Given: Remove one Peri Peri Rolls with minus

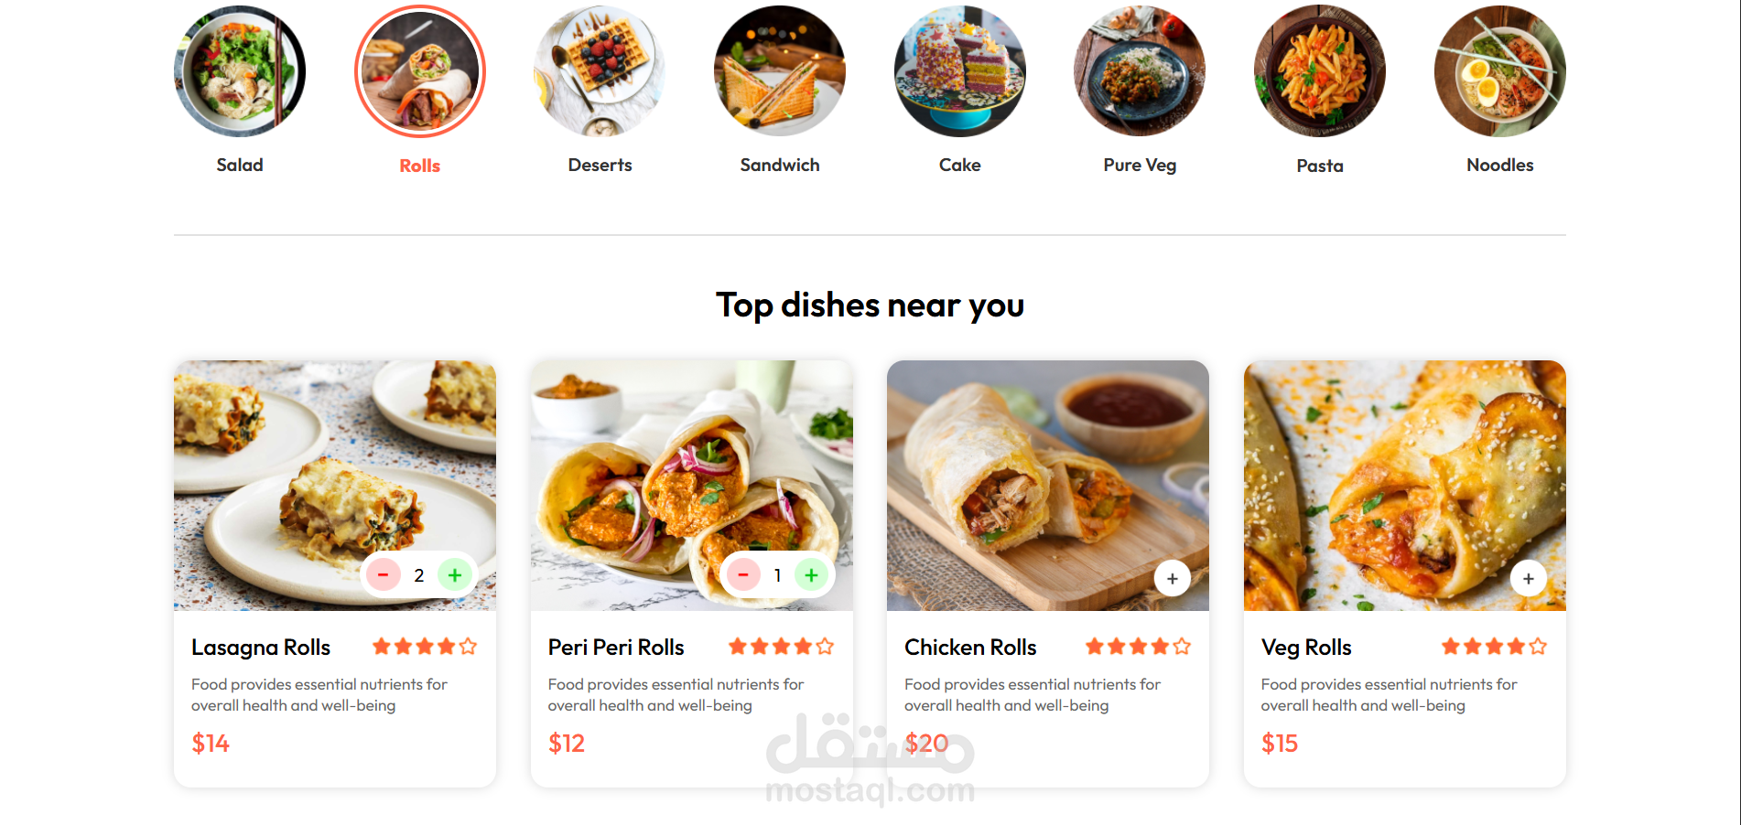Looking at the screenshot, I should [743, 575].
